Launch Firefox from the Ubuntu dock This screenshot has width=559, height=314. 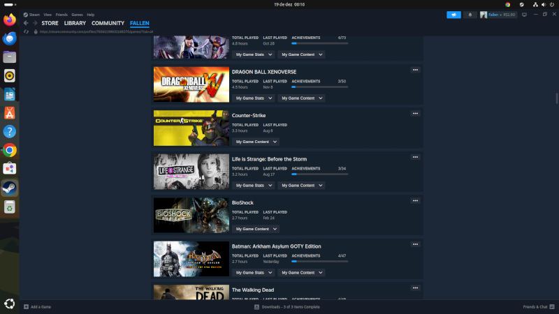pos(9,20)
